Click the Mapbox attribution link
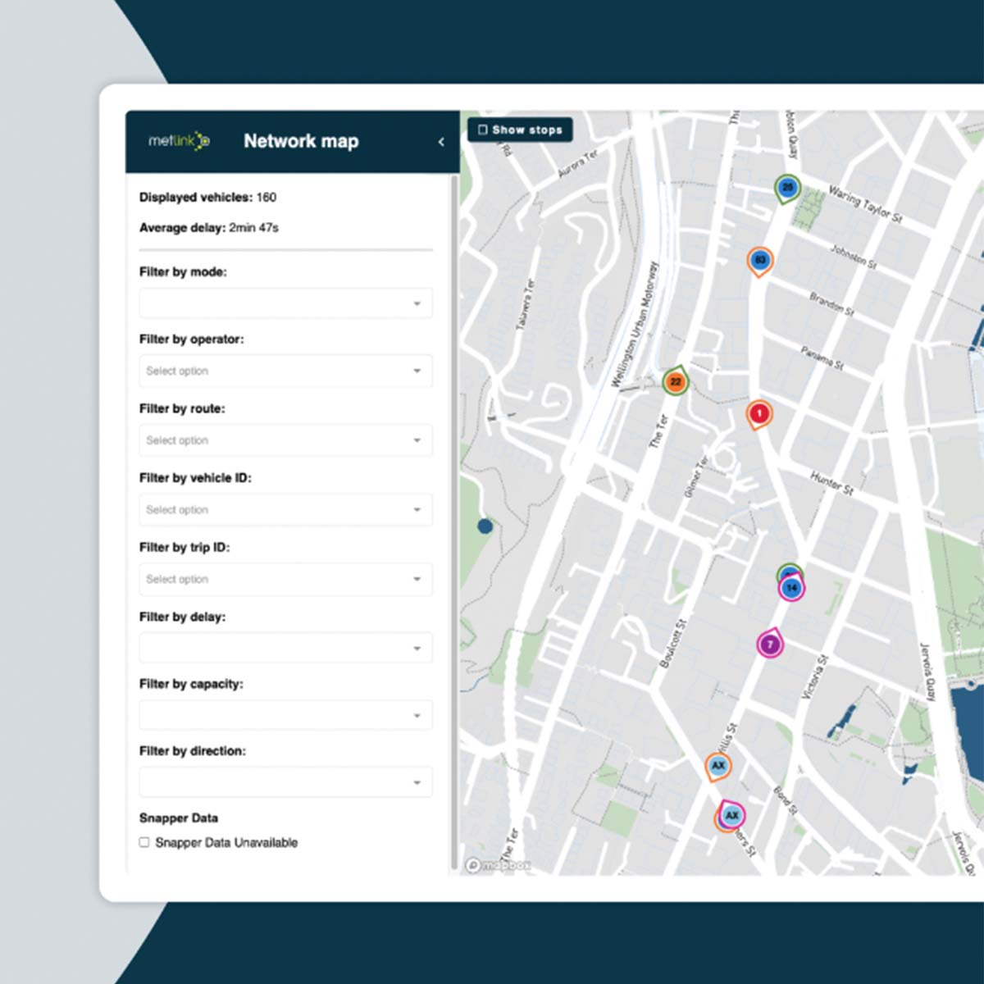Viewport: 984px width, 984px height. (x=499, y=865)
